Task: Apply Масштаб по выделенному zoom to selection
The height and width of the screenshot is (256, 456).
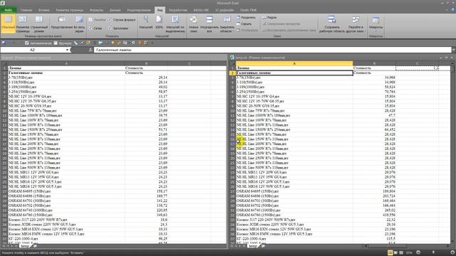Action: click(x=175, y=23)
